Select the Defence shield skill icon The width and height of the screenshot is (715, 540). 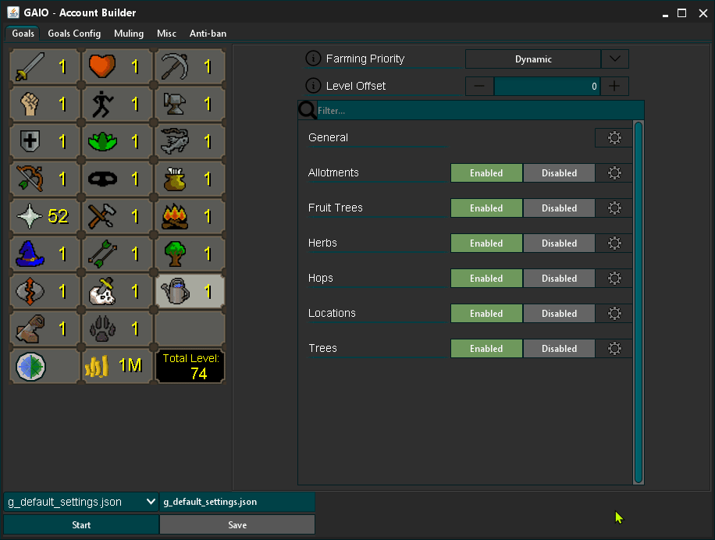tap(30, 141)
